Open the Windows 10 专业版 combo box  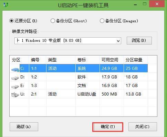[x=68, y=41]
